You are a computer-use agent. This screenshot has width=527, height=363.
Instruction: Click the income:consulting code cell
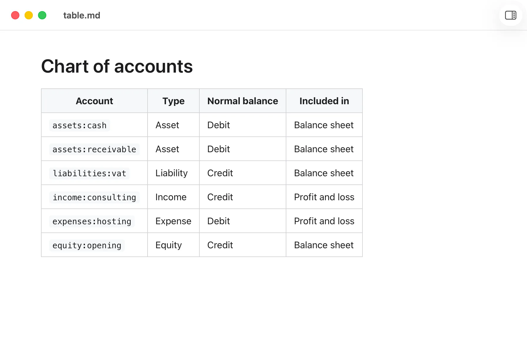tap(94, 197)
